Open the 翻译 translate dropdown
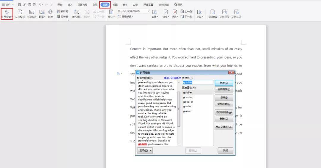The image size is (321, 168). tap(42, 14)
